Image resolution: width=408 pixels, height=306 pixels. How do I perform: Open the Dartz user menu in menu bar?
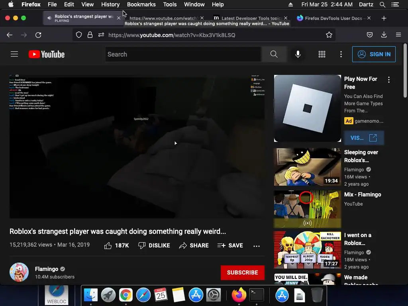click(x=366, y=4)
